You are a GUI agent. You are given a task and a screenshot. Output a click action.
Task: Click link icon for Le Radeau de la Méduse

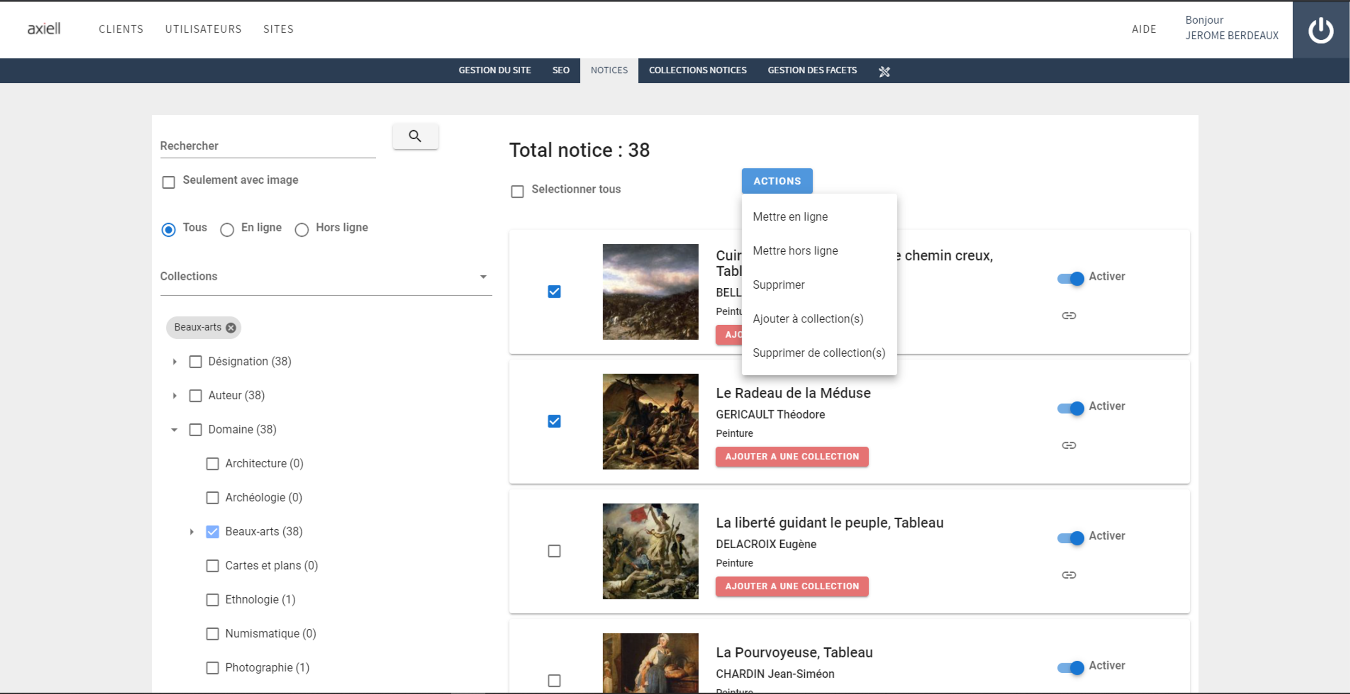1069,445
